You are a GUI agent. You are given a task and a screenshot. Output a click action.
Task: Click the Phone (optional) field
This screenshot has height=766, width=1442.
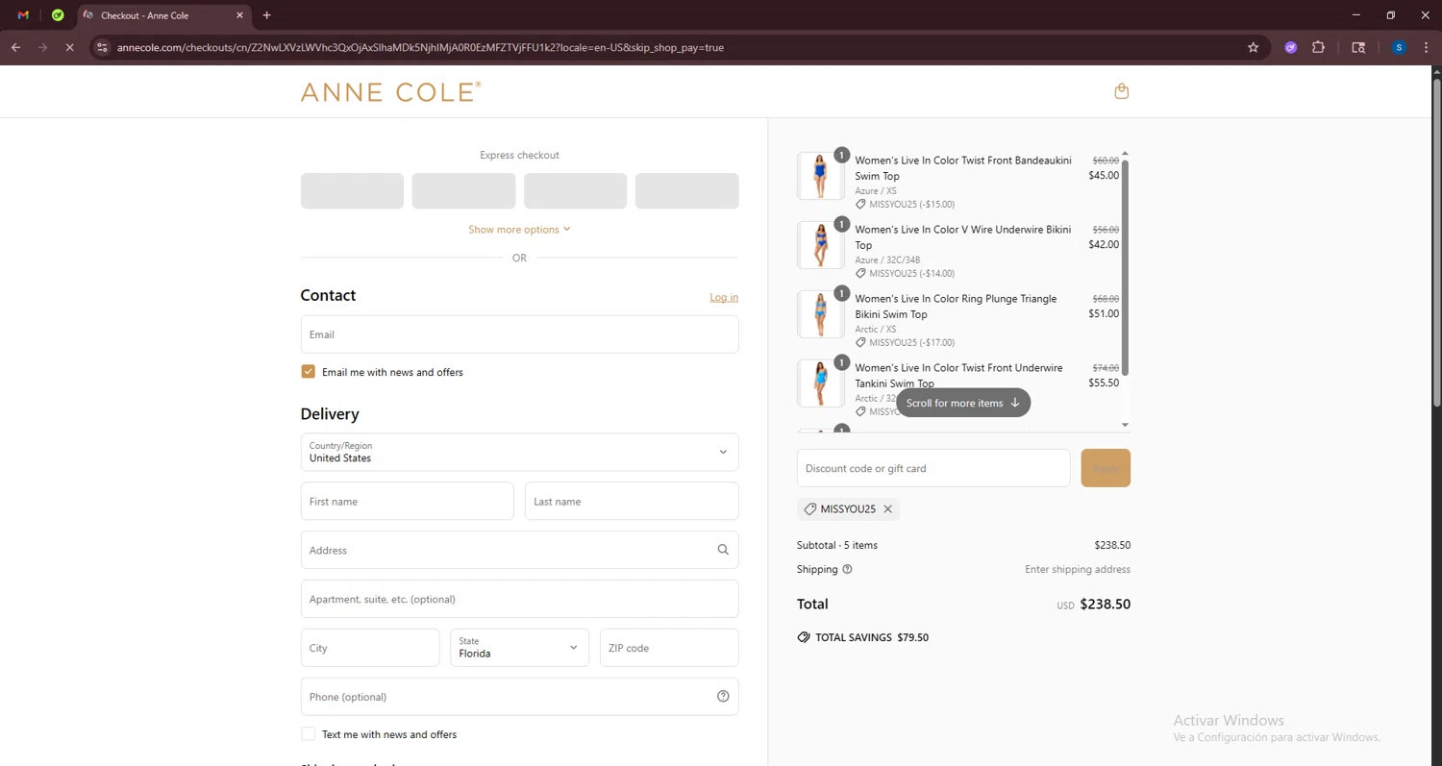[x=519, y=697]
